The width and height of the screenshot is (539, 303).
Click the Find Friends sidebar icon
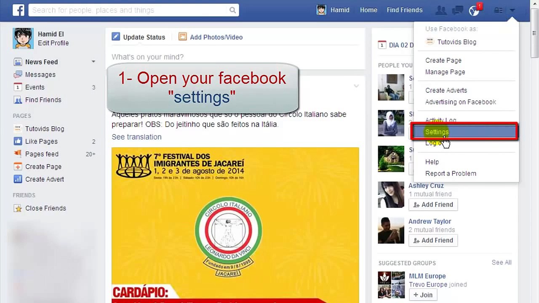click(18, 100)
